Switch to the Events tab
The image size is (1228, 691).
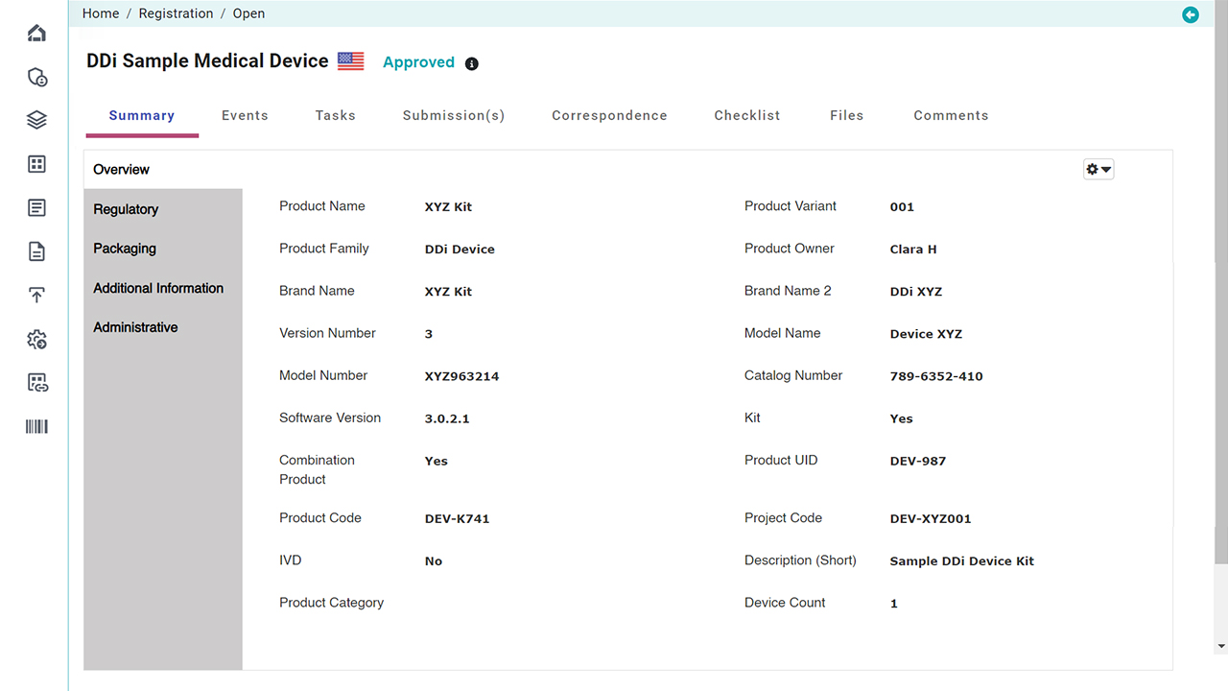[245, 115]
